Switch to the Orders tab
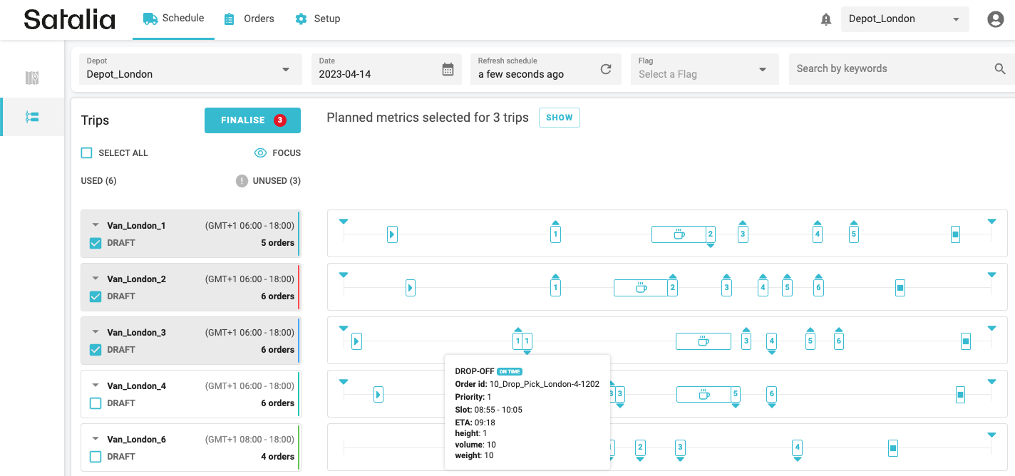Viewport: 1015px width, 476px height. (x=249, y=19)
